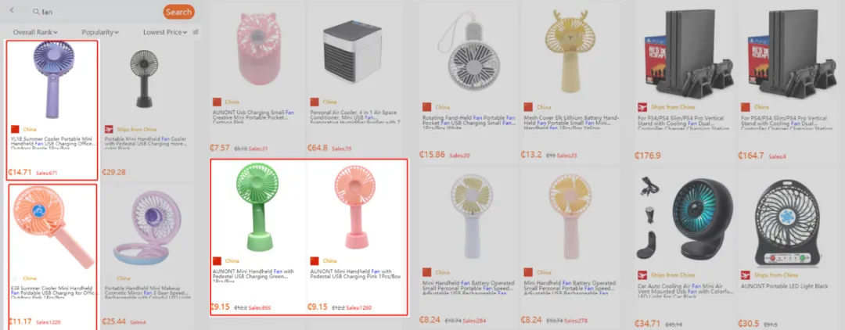Screen dimensions: 845x330
Task: Click the China flag icon under purple fan
Action: 15,129
